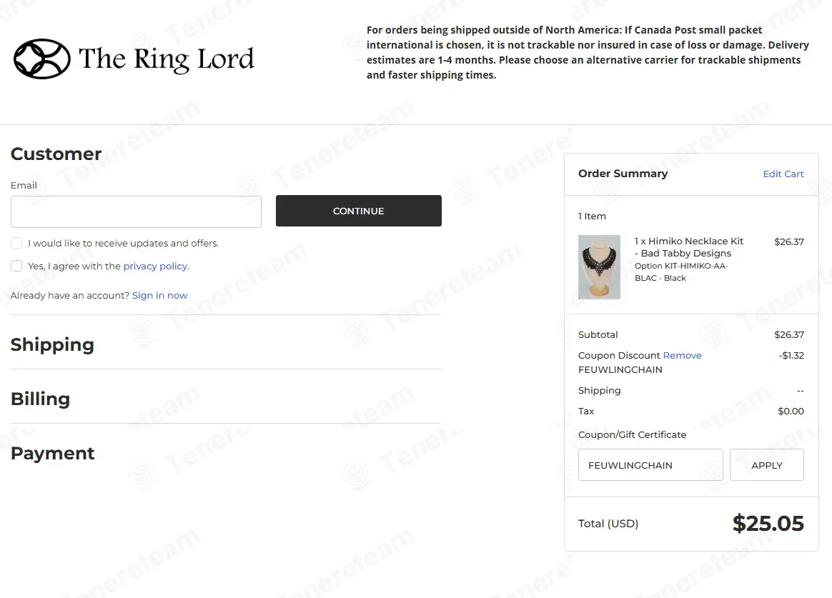
Task: Open the privacy policy link
Action: (155, 266)
